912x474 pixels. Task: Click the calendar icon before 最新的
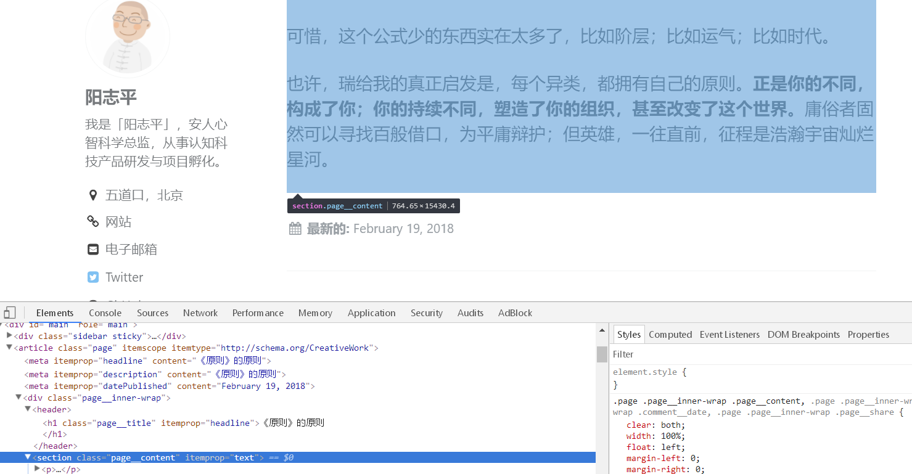295,229
